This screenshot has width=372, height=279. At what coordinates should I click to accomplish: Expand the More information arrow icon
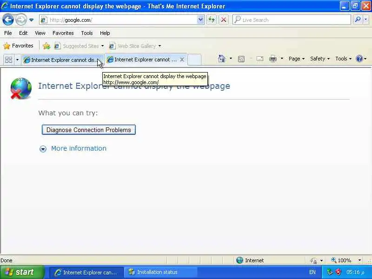[43, 149]
